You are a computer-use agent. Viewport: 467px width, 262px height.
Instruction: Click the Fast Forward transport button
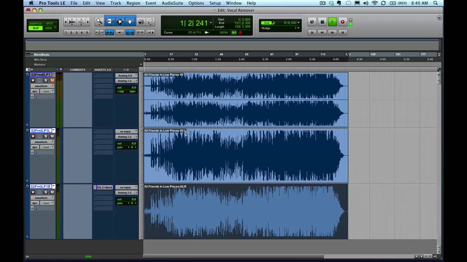[x=332, y=32]
